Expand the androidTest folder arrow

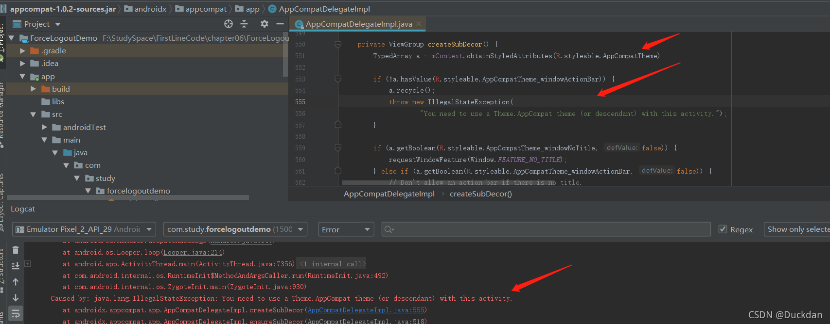point(44,127)
